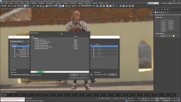Toggle visibility eye for Arnold_indirect map
The width and height of the screenshot is (181, 102).
click(x=15, y=51)
